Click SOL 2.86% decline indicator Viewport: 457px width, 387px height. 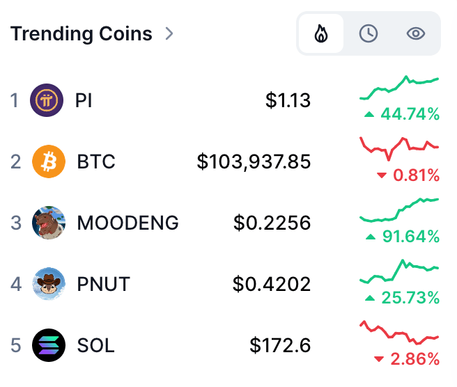407,359
